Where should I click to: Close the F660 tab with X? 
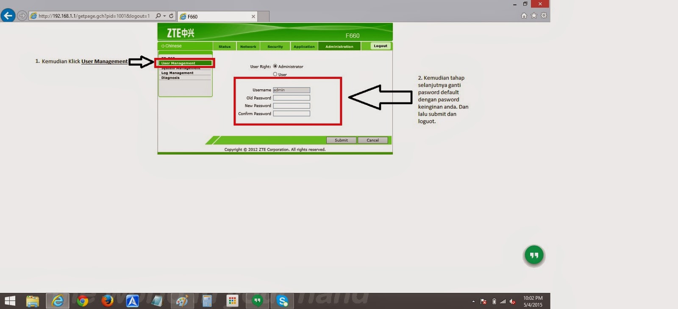tap(253, 17)
